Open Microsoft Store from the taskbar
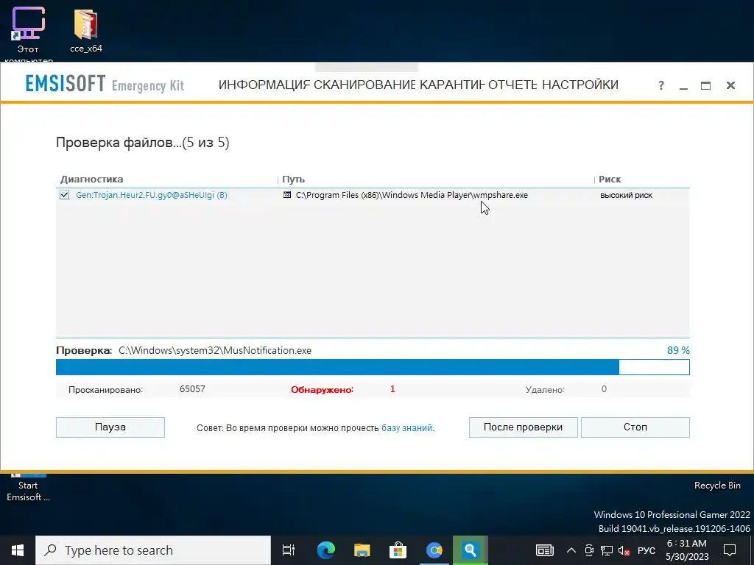Viewport: 754px width, 565px height. click(x=398, y=550)
